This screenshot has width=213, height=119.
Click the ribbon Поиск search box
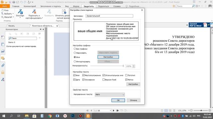click(x=186, y=6)
